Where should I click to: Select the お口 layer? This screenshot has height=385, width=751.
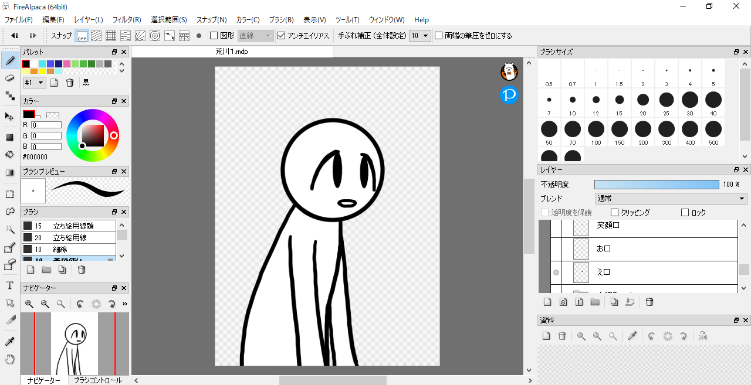644,249
